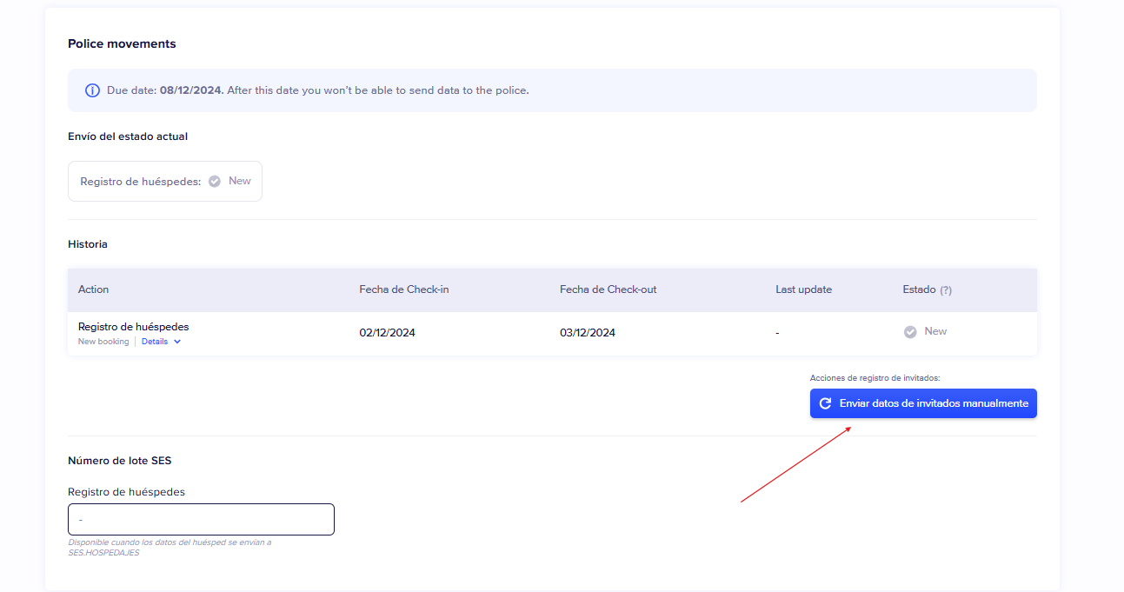Click the Fecha de Check-in column header
This screenshot has height=592, width=1124.
pyautogui.click(x=404, y=289)
